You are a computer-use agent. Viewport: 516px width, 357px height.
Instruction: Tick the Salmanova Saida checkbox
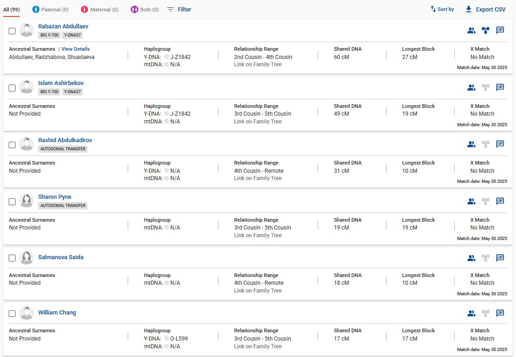pyautogui.click(x=12, y=258)
